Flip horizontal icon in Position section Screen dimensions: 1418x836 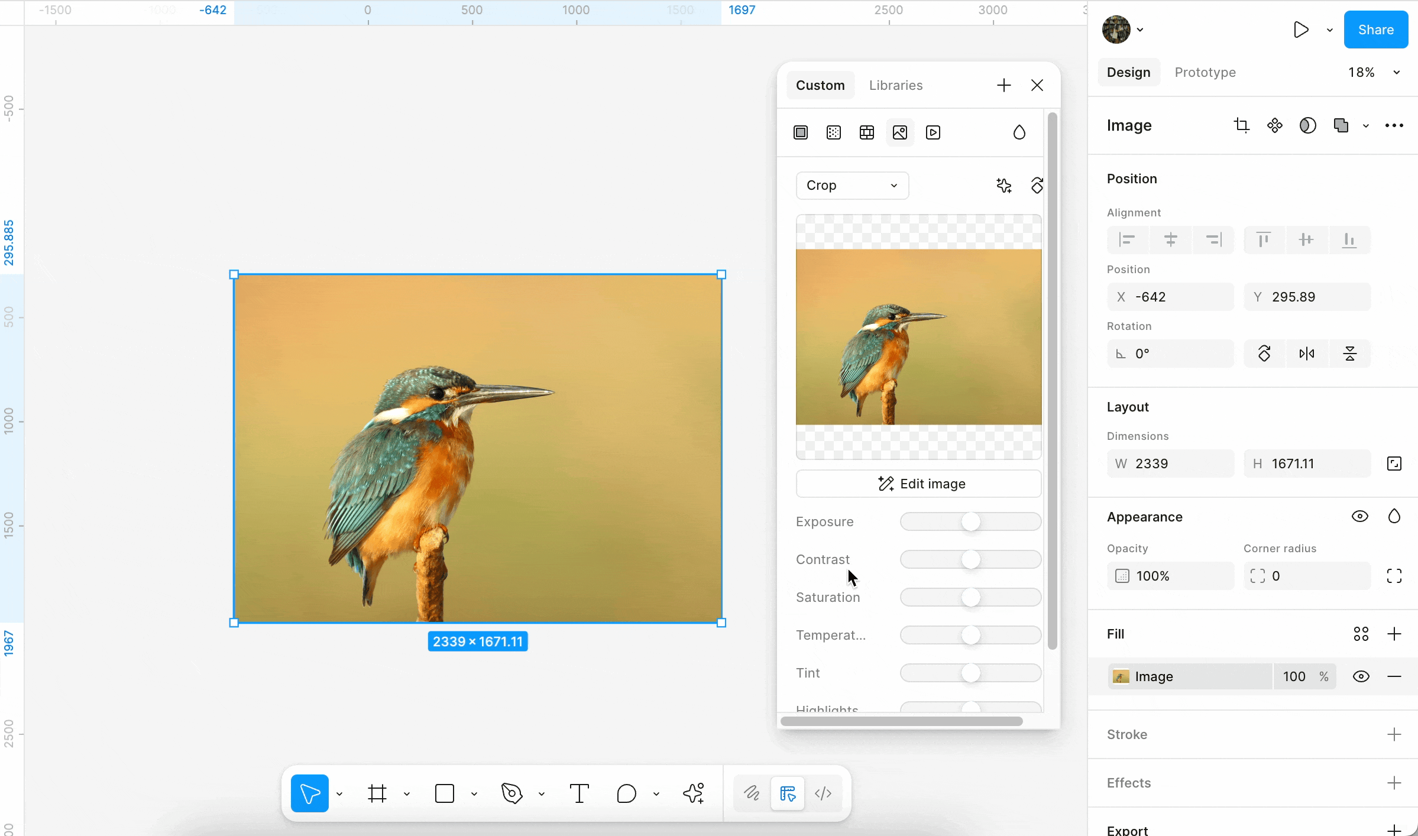click(x=1307, y=354)
